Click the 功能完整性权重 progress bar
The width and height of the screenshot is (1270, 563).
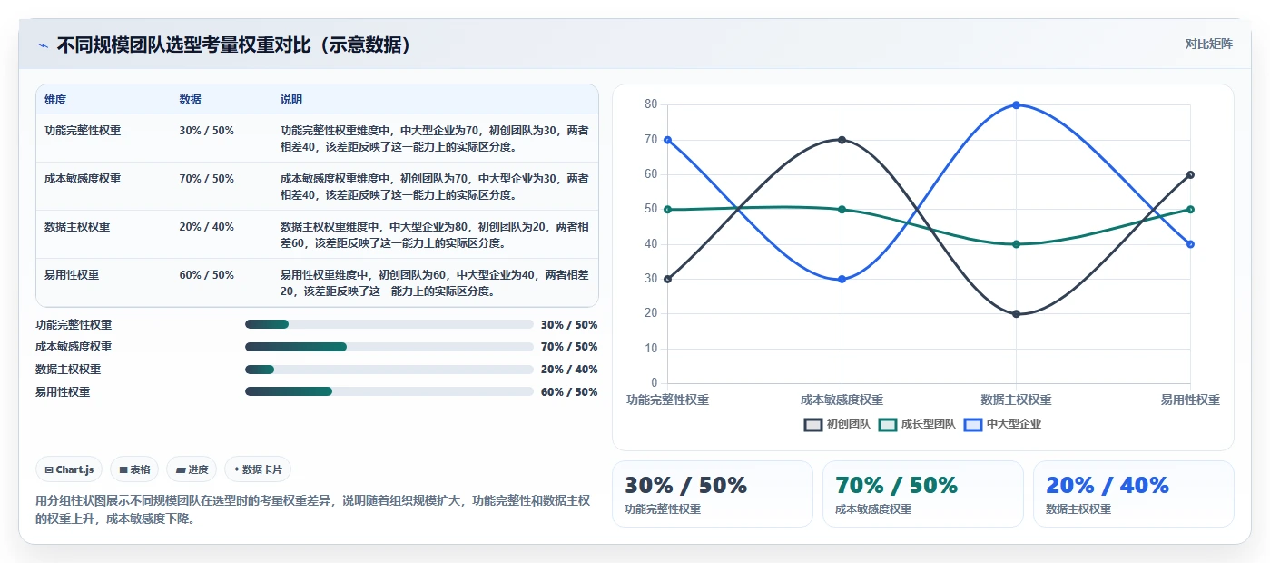coord(389,324)
